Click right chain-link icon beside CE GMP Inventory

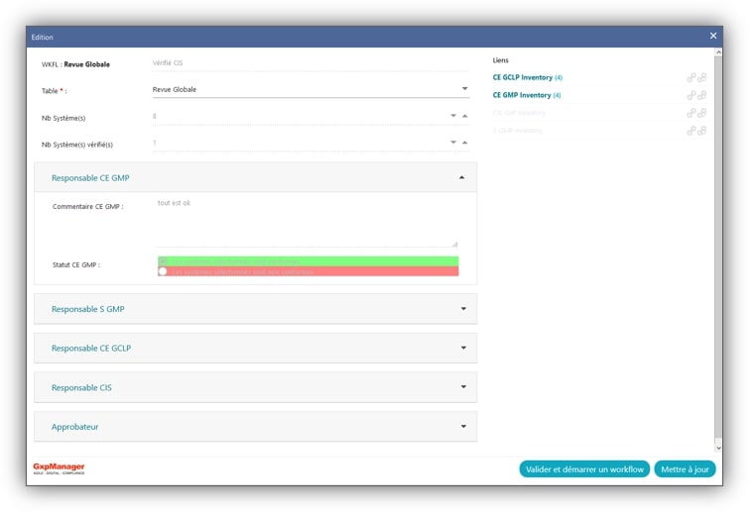click(702, 95)
